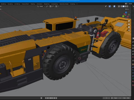Open the Global transform orientation dropdown
The width and height of the screenshot is (134, 100).
click(x=41, y=6)
